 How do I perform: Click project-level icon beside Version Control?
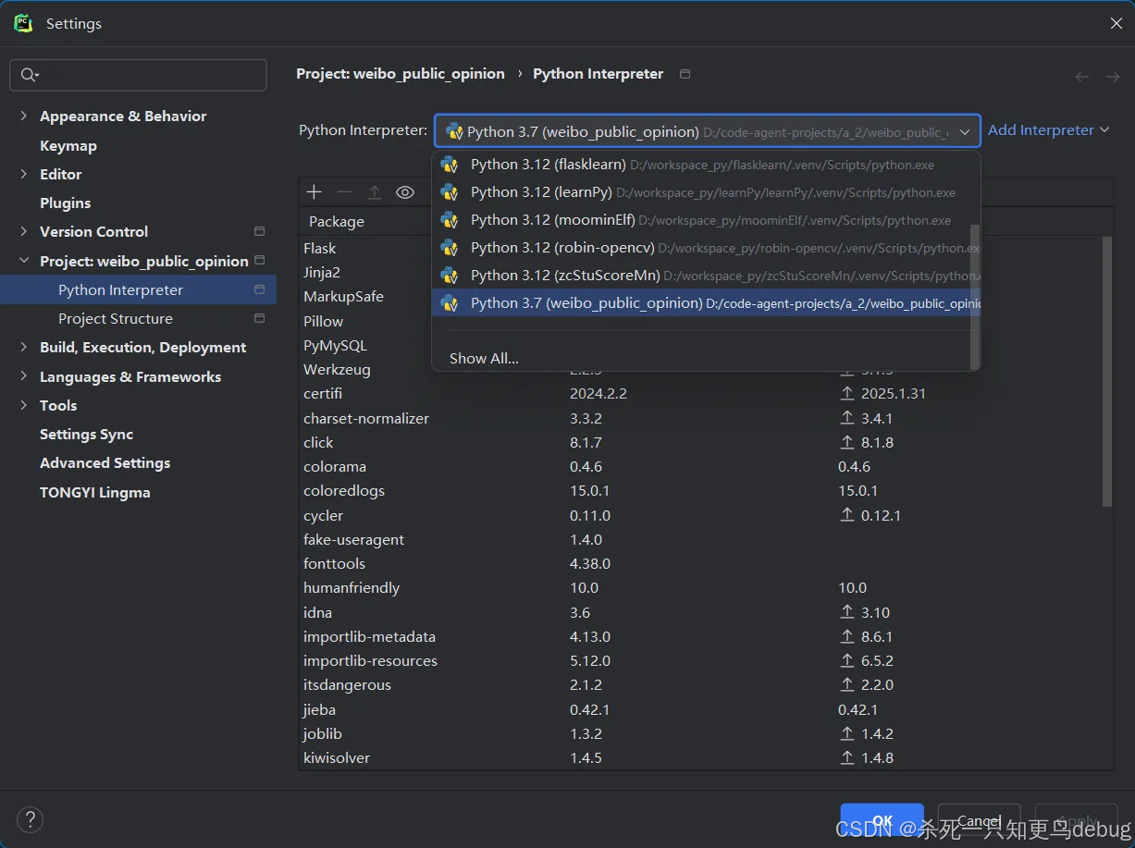259,231
